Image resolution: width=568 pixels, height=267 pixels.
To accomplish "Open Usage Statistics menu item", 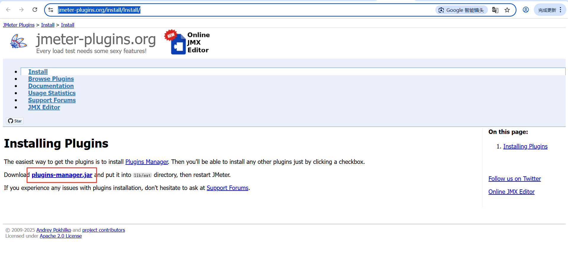I will (x=52, y=93).
